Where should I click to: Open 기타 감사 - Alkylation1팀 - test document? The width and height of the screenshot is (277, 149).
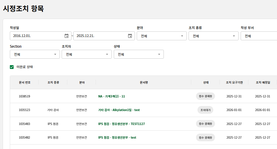(x=119, y=110)
